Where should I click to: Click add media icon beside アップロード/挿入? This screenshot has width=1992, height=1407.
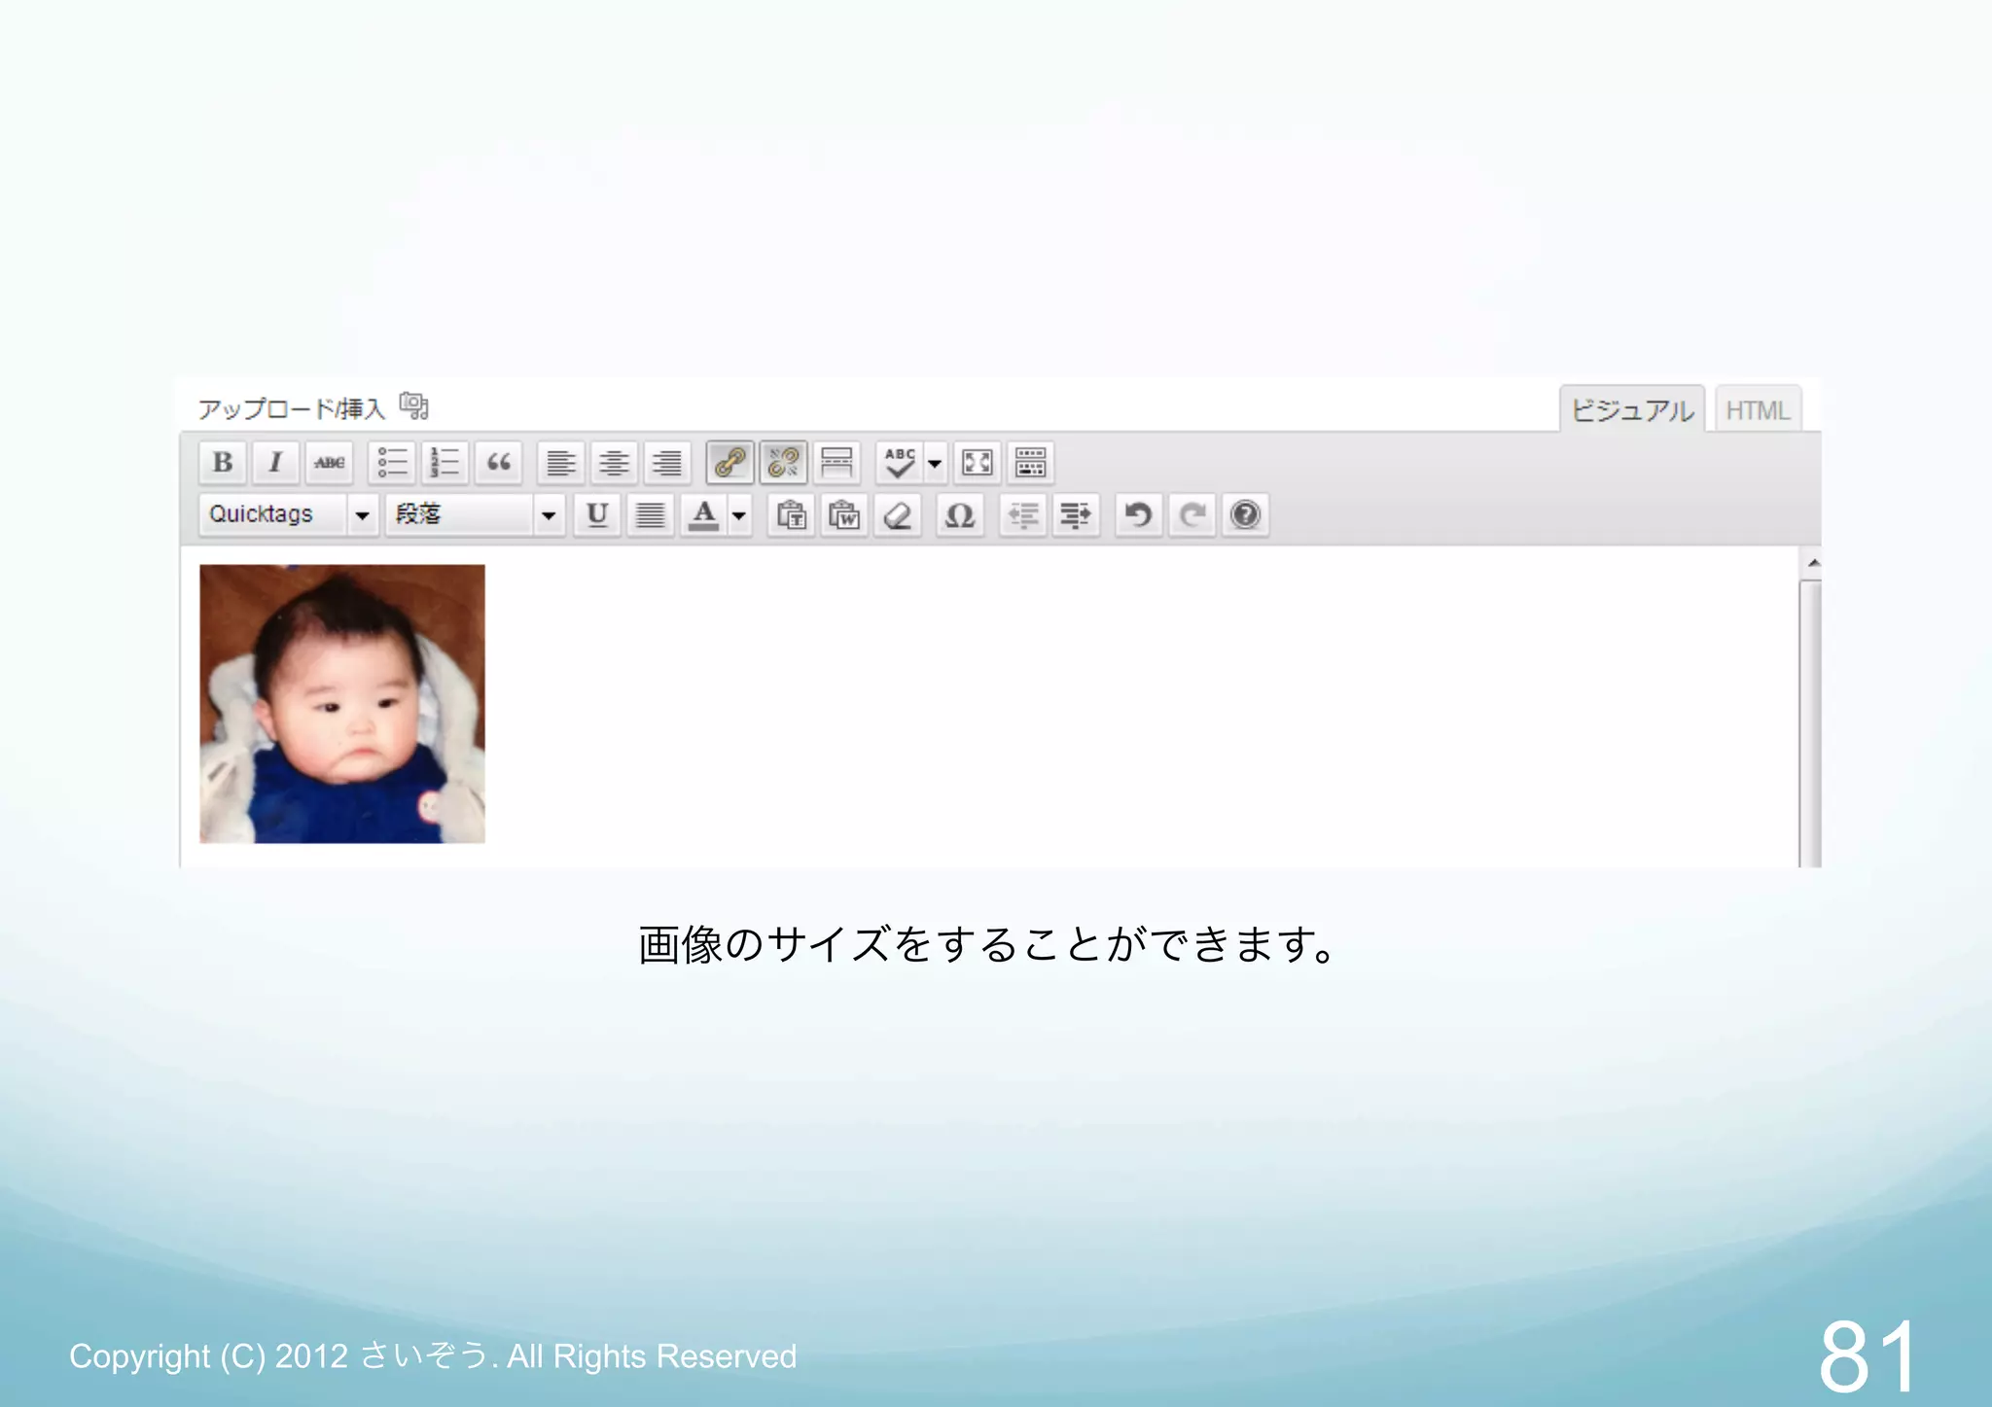414,405
